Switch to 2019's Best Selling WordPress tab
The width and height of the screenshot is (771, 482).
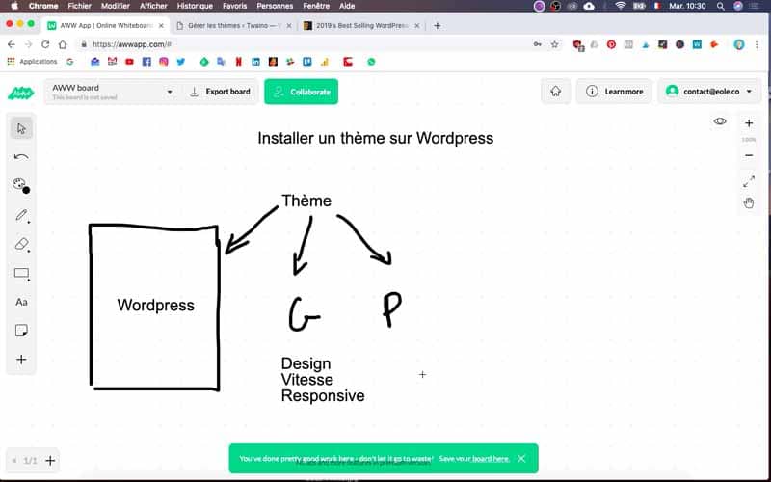360,26
